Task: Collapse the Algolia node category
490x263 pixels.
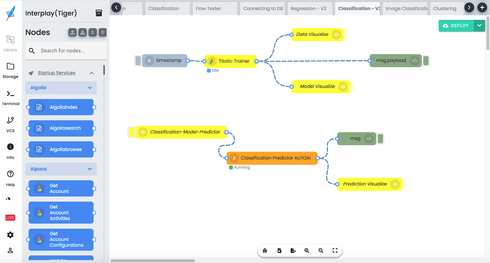Action: point(90,88)
